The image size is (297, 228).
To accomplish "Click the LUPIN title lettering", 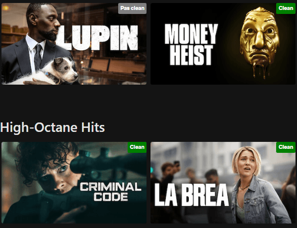I will click(97, 38).
